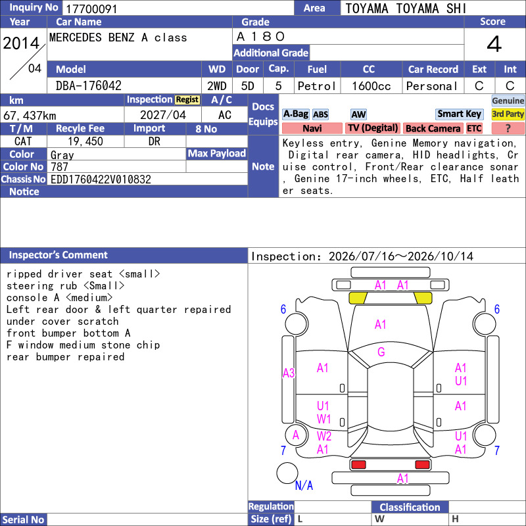Screen dimensions: 526x526
Task: Toggle the 3rd Party legend badge
Action: click(x=508, y=114)
